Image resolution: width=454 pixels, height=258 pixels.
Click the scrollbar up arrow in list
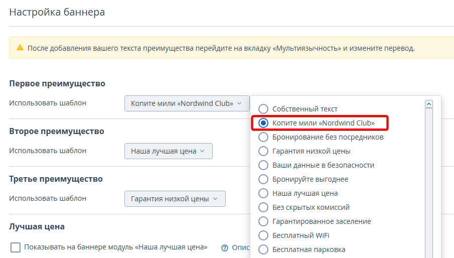pos(428,104)
